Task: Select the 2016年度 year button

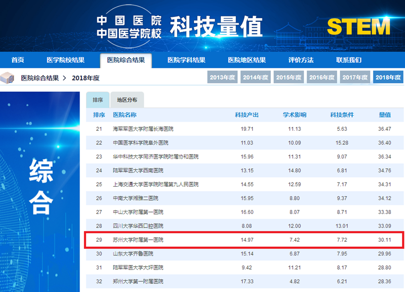Action: click(x=322, y=78)
